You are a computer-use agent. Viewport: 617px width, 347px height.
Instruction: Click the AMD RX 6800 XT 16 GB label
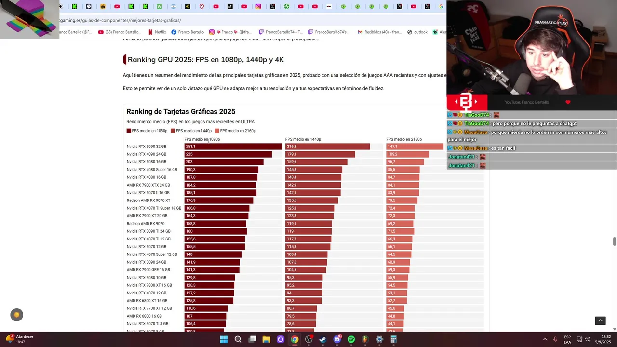tap(147, 301)
